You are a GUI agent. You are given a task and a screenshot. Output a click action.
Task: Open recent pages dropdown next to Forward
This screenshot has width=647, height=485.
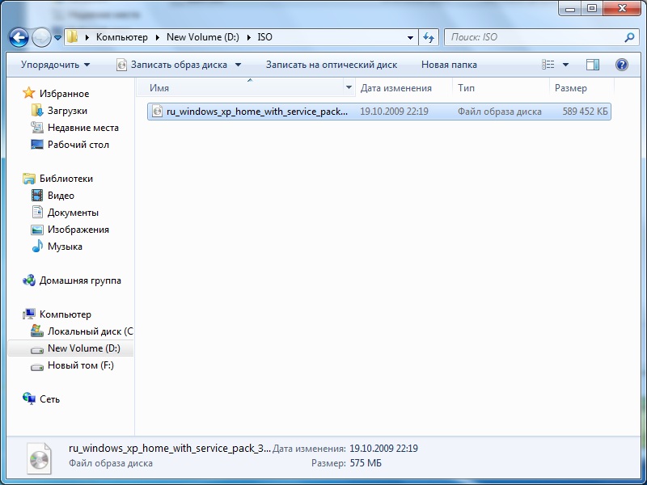coord(57,37)
